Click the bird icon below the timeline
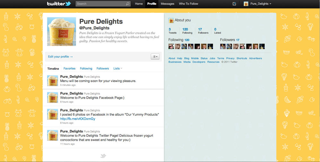This screenshot has height=162, width=320. click(103, 156)
